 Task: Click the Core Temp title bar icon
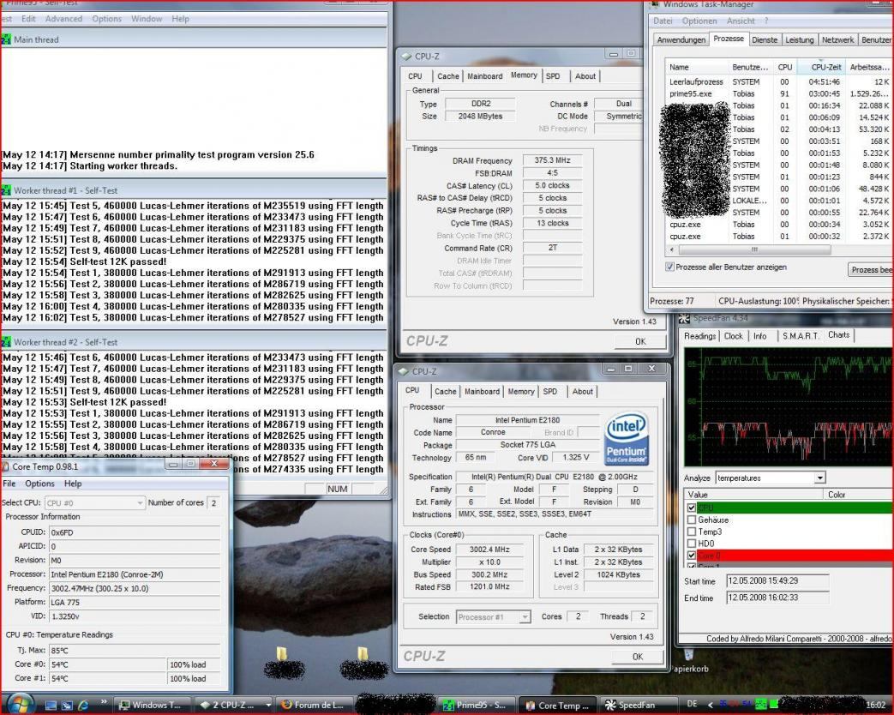[x=5, y=466]
